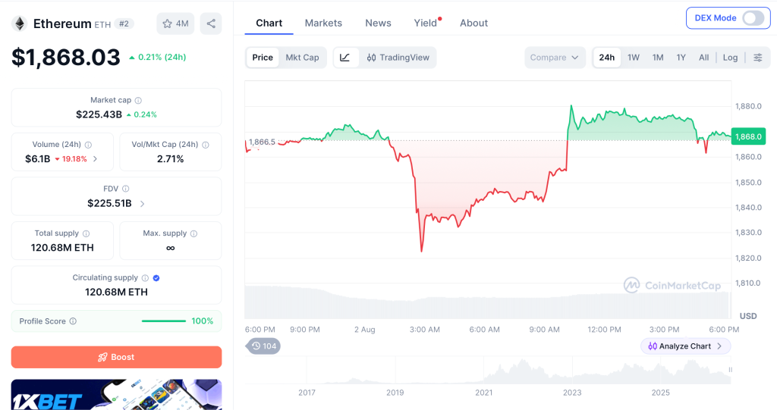Toggle DEX Mode switch

pyautogui.click(x=753, y=18)
